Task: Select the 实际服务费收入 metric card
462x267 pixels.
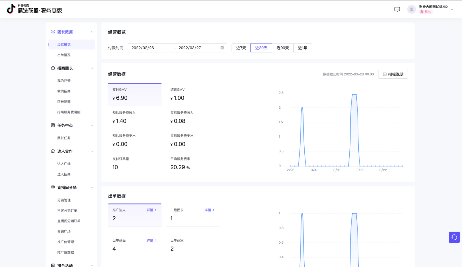Action: pyautogui.click(x=193, y=118)
